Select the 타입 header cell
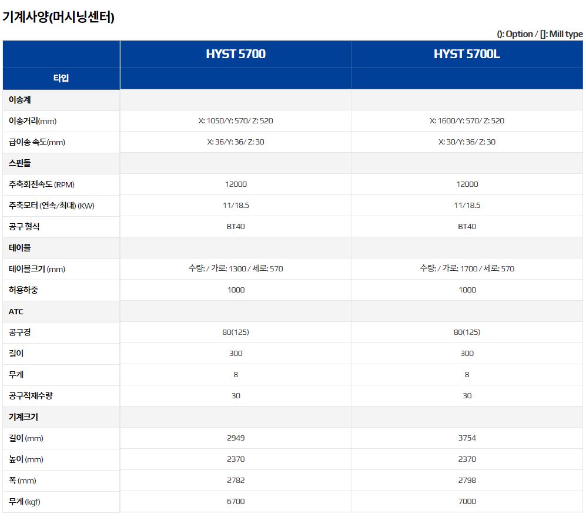This screenshot has width=586, height=524. pos(61,78)
